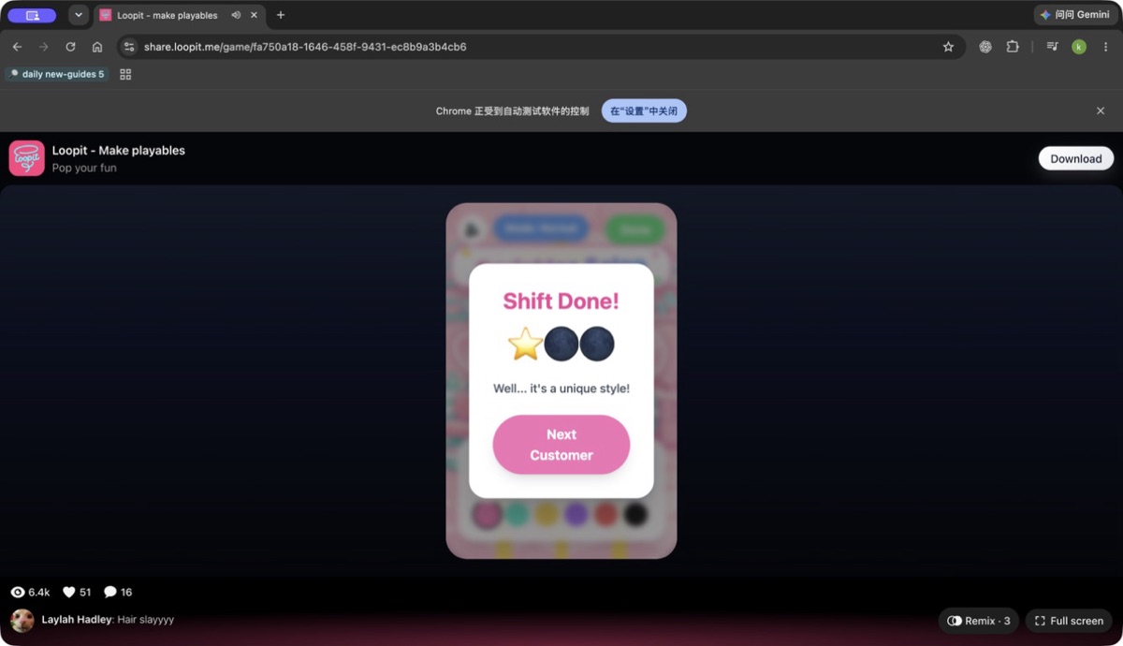Open Remix · 3 options
This screenshot has height=646, width=1123.
(979, 621)
